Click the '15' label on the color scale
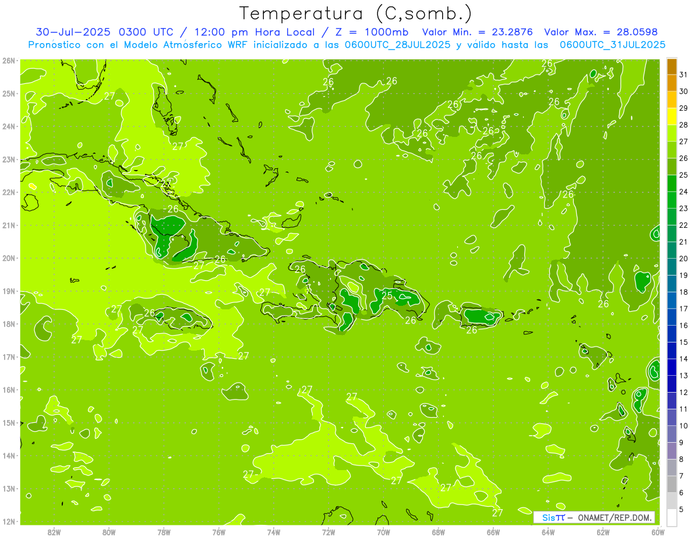699x540 pixels. click(x=683, y=342)
